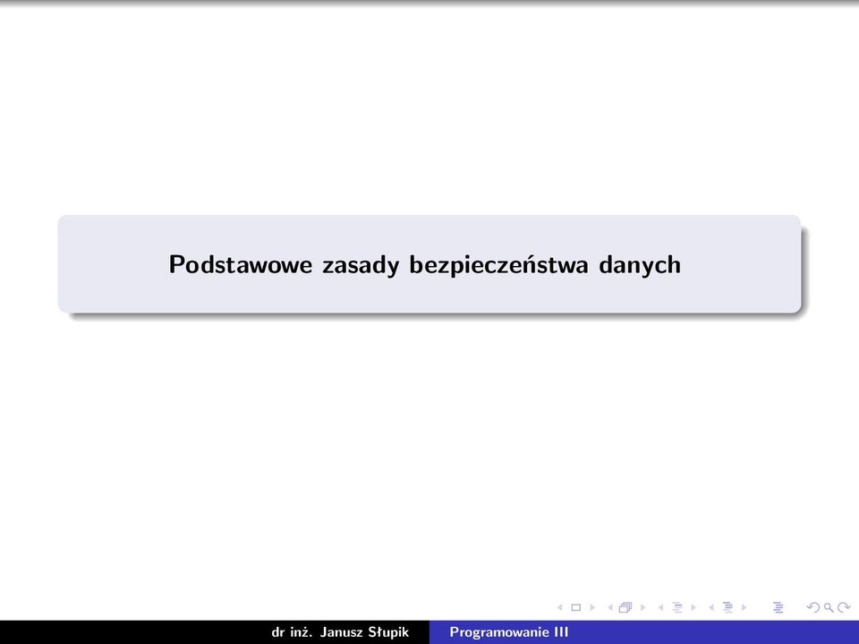Screen dimensions: 859x644
Task: Click the slide title Podstawowe zasady bezpieczeństwa danych
Action: pos(424,264)
